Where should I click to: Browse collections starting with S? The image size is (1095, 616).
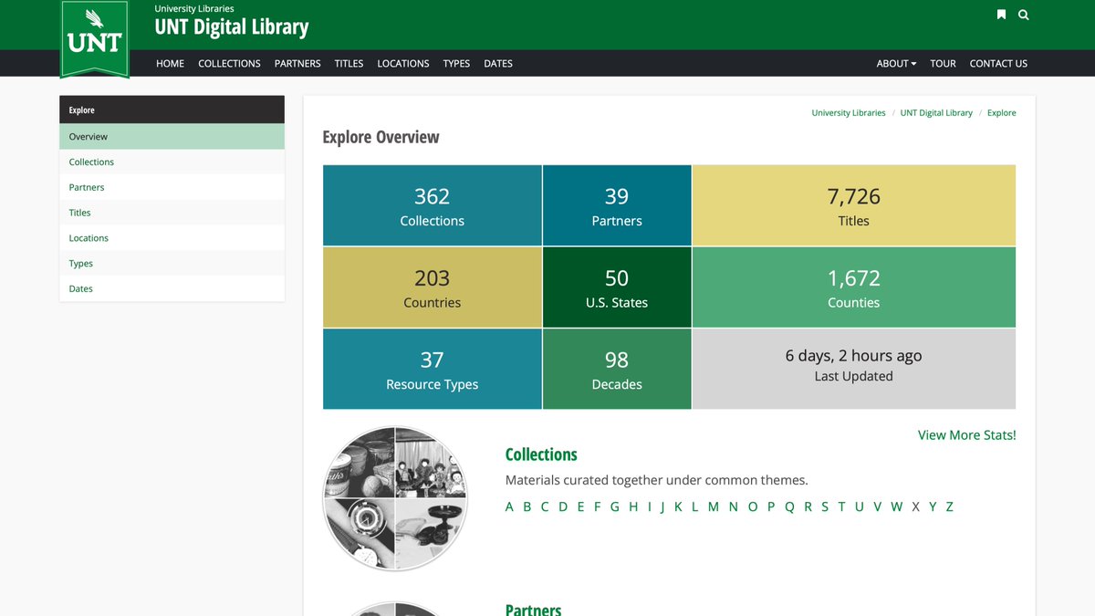tap(825, 506)
